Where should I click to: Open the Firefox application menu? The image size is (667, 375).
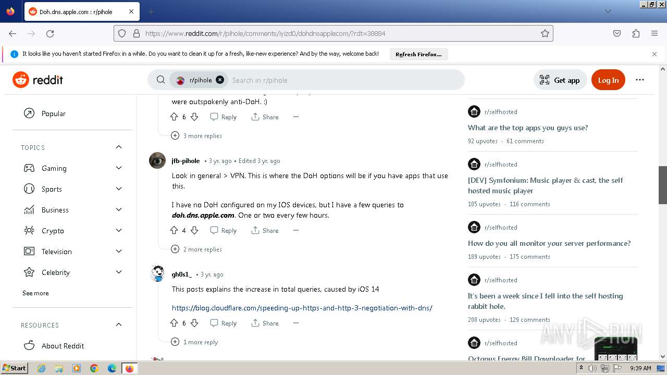tap(654, 33)
